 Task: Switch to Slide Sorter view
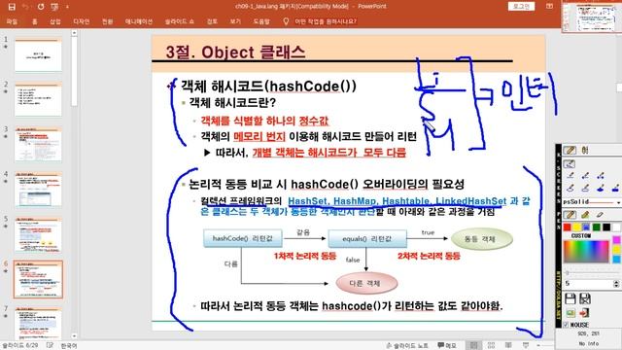coord(491,345)
